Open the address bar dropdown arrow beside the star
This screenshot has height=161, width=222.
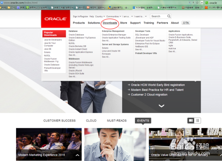coord(202,3)
